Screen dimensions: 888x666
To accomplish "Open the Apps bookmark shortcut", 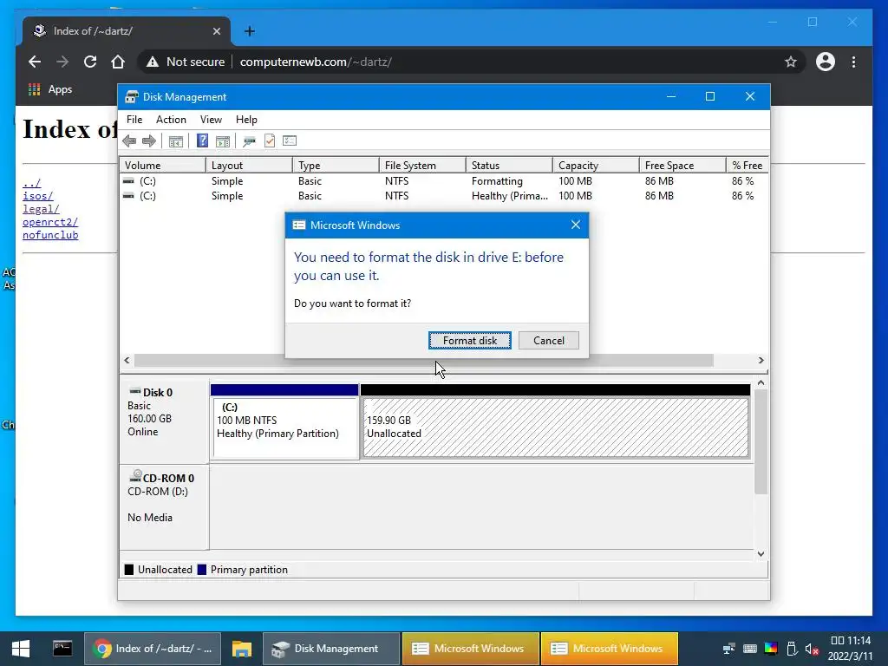I will click(x=49, y=89).
